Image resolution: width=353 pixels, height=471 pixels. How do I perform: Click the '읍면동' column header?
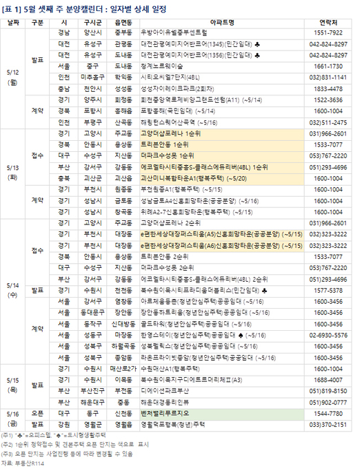tap(123, 23)
